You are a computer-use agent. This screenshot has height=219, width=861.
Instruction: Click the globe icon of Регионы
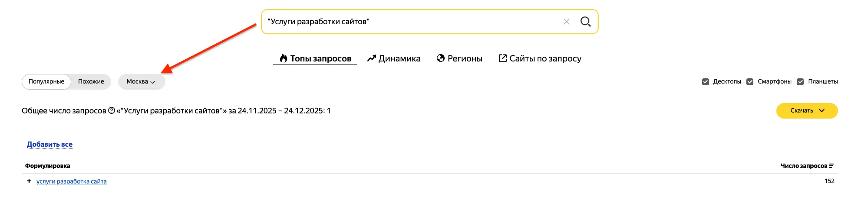point(441,58)
